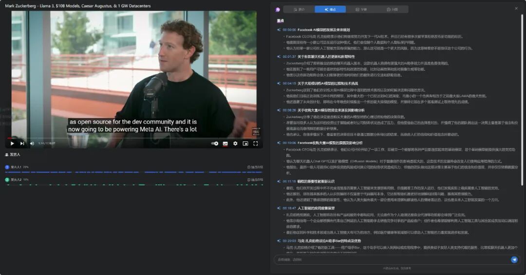Open the subtitles tab with caption icon
This screenshot has width=526, height=275.
361,9
